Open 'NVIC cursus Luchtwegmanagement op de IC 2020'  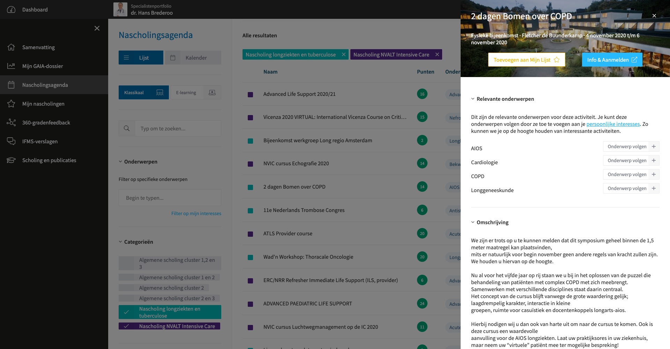pos(321,327)
